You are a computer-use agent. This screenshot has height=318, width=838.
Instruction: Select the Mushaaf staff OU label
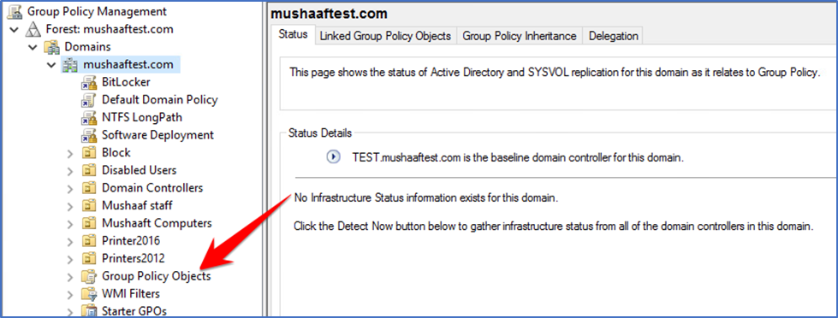pyautogui.click(x=137, y=205)
